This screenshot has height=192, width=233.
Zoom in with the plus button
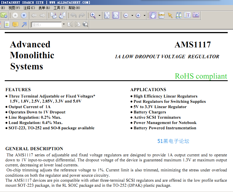138,15
